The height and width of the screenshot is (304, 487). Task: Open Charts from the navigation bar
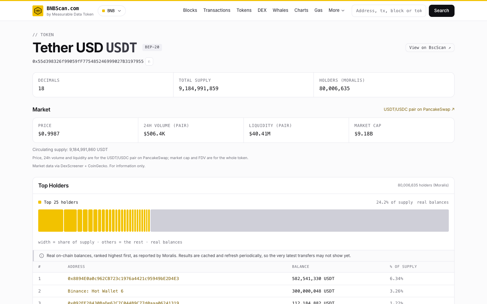(x=301, y=10)
